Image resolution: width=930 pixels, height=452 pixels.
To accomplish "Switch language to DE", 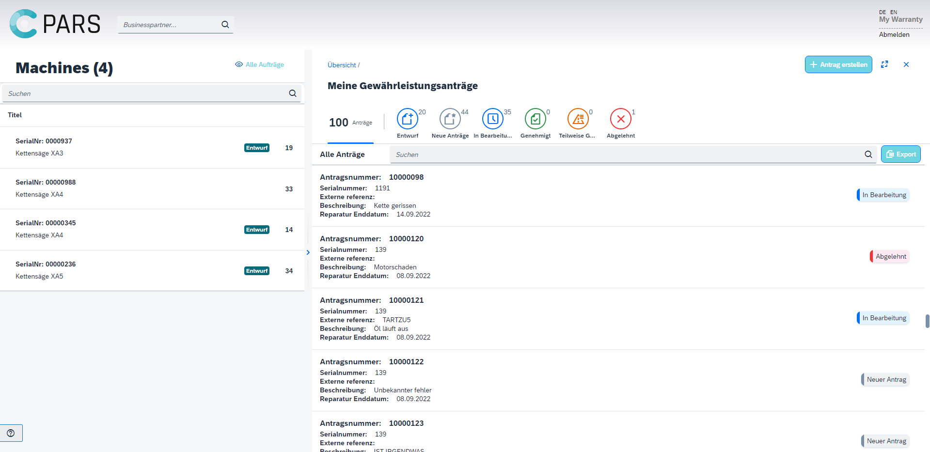I will [883, 12].
